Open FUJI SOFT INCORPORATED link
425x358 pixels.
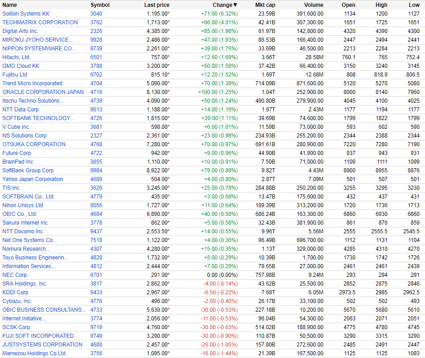click(38, 336)
